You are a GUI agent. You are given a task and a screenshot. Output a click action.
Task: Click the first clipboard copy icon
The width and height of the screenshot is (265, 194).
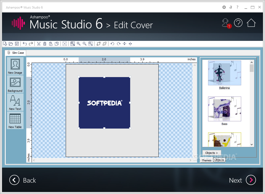[45, 44]
